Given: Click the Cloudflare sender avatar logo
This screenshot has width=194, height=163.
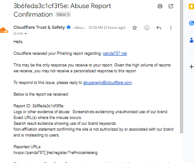Looking at the screenshot, I should point(4,30).
